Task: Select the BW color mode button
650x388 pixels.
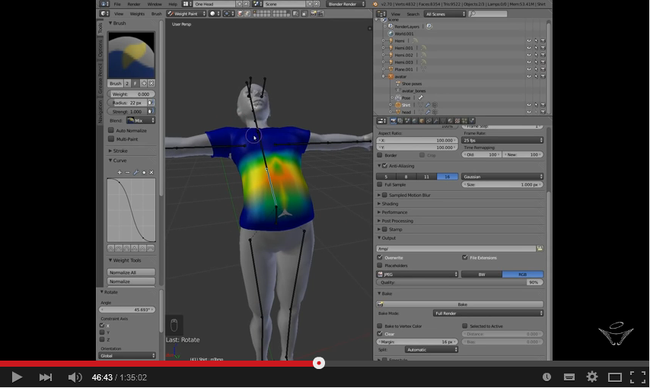Action: pos(482,275)
